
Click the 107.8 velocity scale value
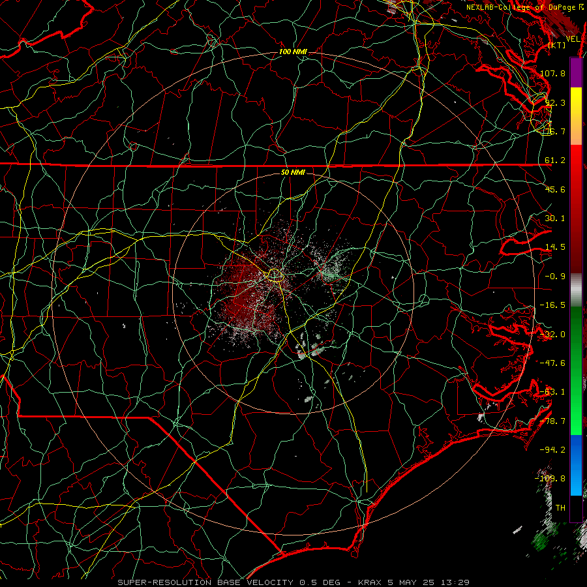[x=552, y=73]
